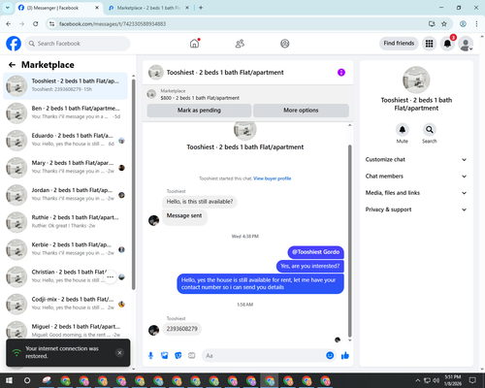The width and height of the screenshot is (485, 388).
Task: Switch to the Marketplace 2 beds tab
Action: pos(148,8)
